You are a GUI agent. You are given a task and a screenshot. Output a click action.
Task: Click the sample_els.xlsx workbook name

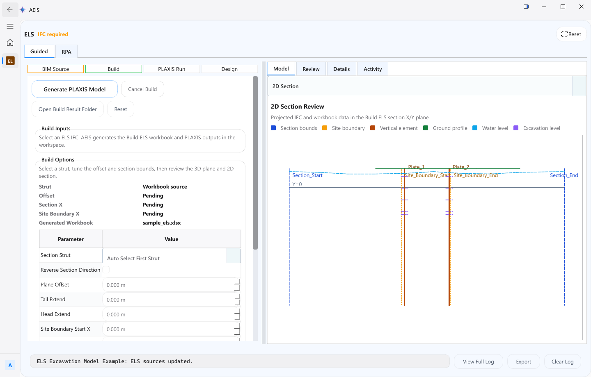point(162,223)
